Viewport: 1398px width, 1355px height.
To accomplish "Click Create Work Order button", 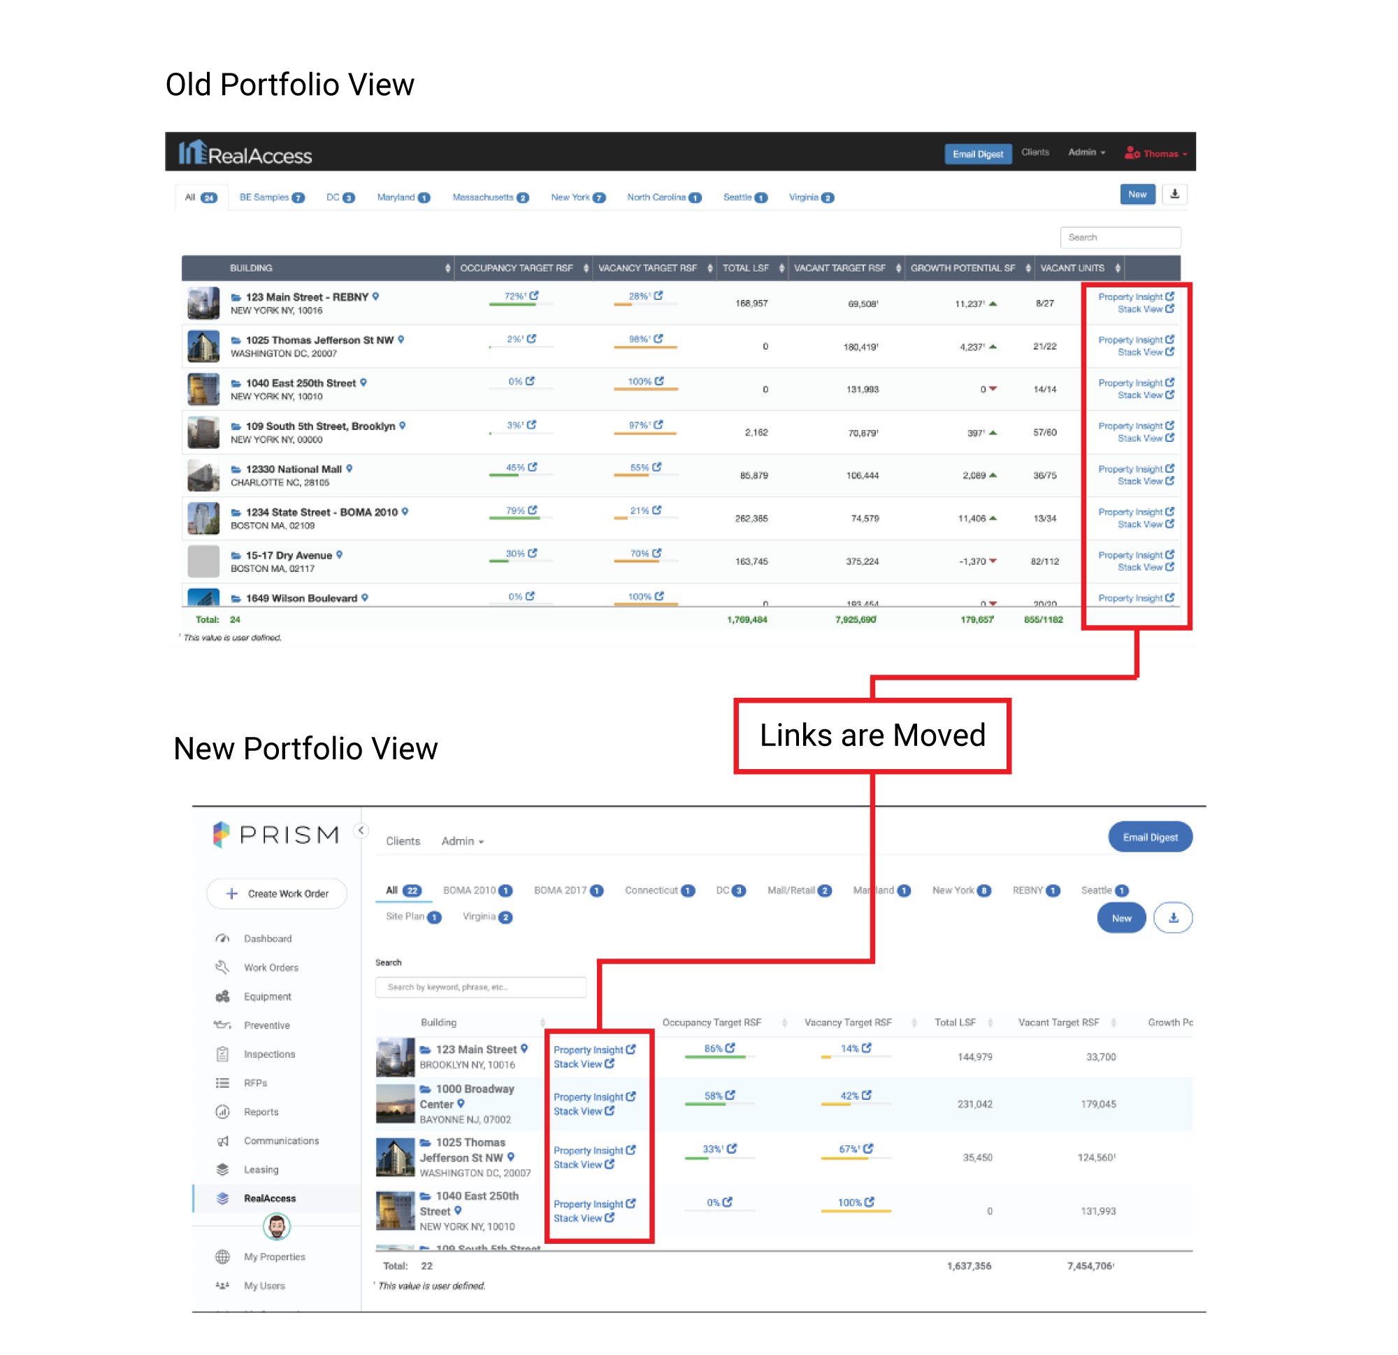I will pos(277,893).
